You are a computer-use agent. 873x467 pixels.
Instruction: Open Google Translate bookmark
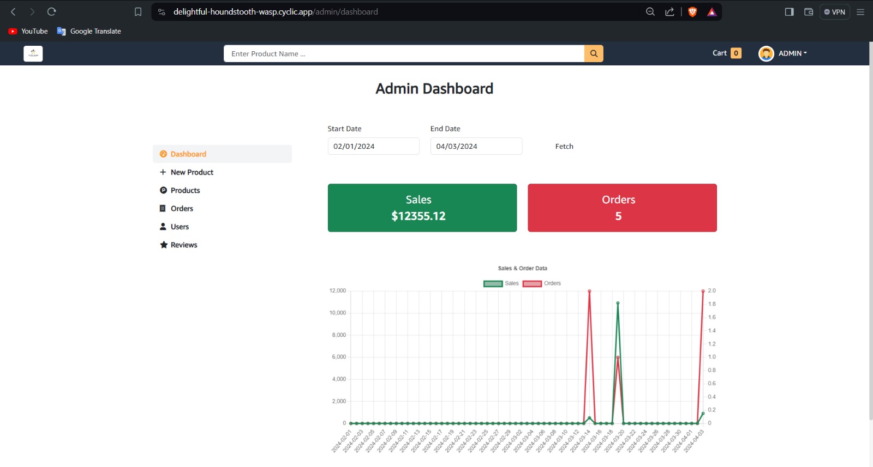pyautogui.click(x=89, y=31)
